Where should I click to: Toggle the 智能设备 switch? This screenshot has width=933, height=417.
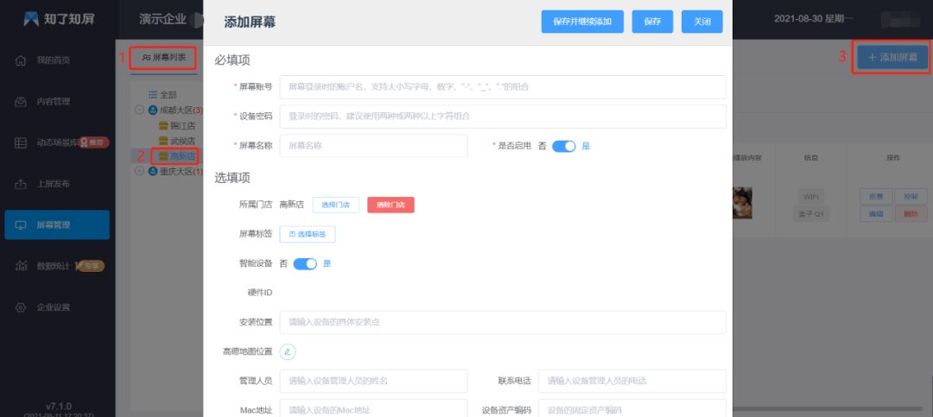click(x=305, y=263)
